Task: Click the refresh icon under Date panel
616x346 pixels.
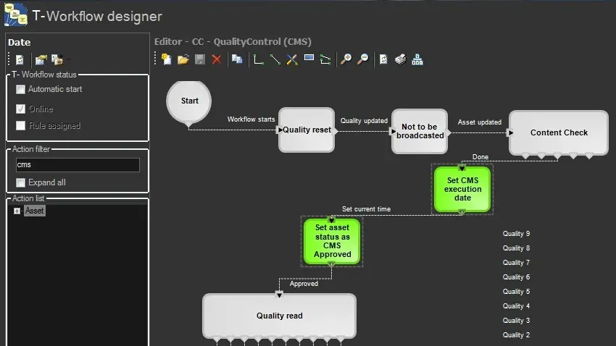Action: click(20, 59)
